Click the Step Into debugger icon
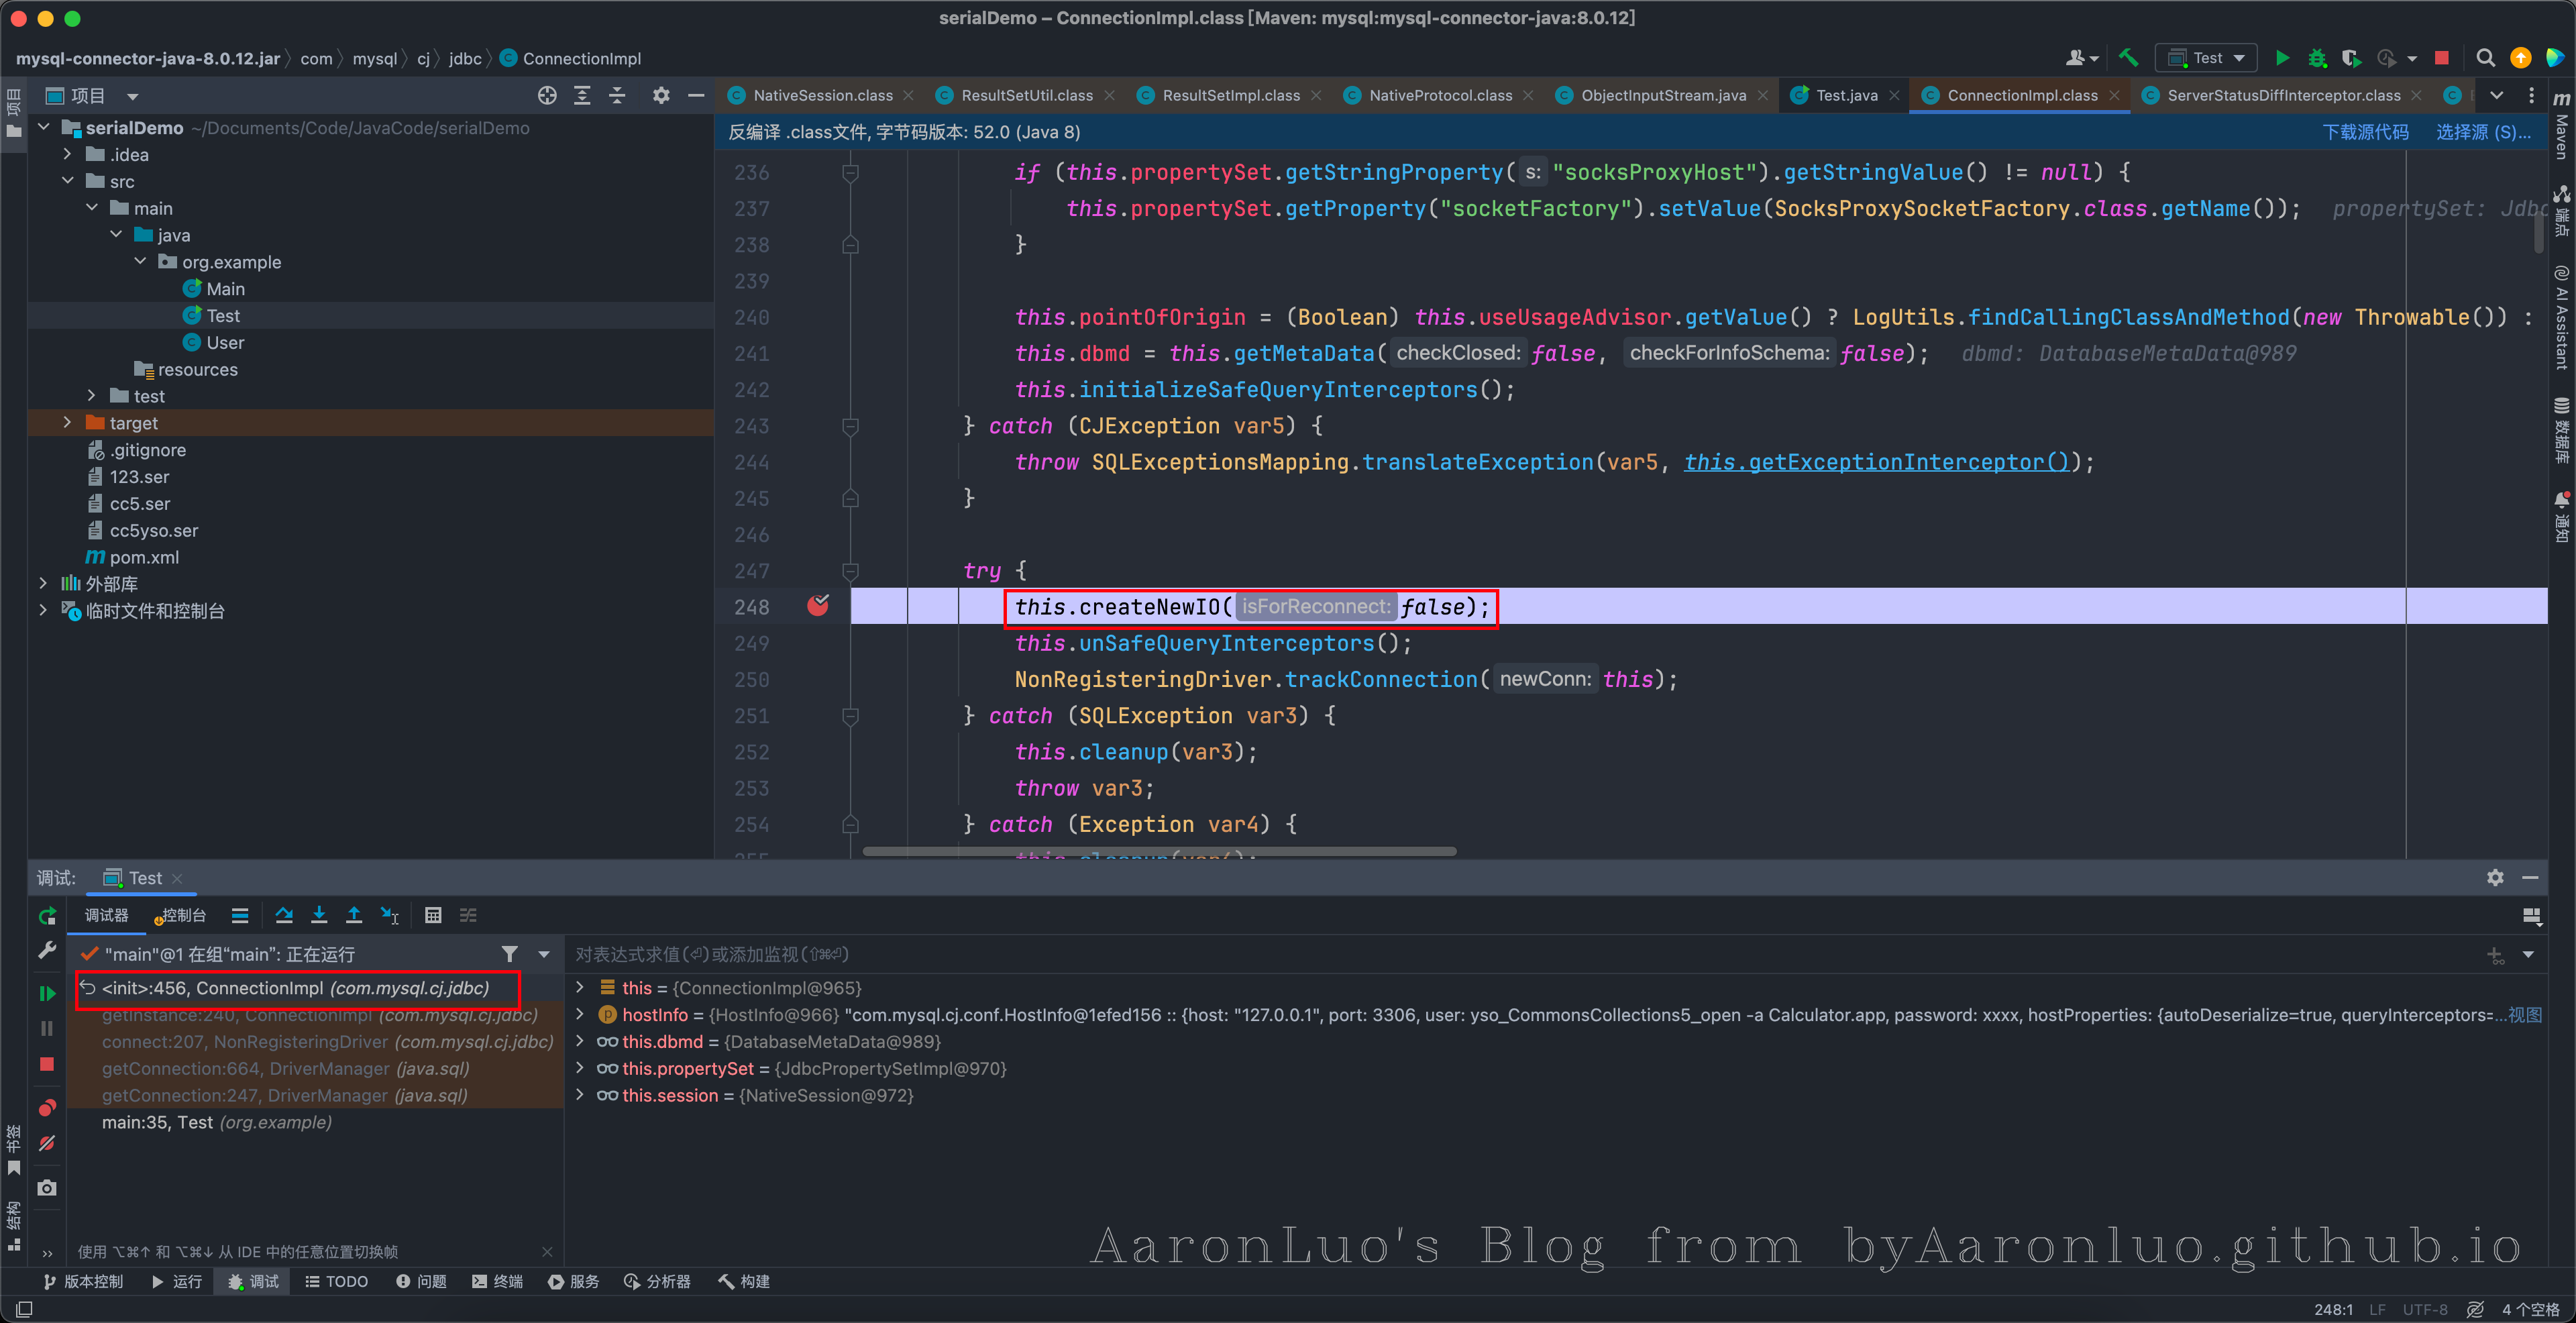Viewport: 2576px width, 1323px height. [x=319, y=915]
